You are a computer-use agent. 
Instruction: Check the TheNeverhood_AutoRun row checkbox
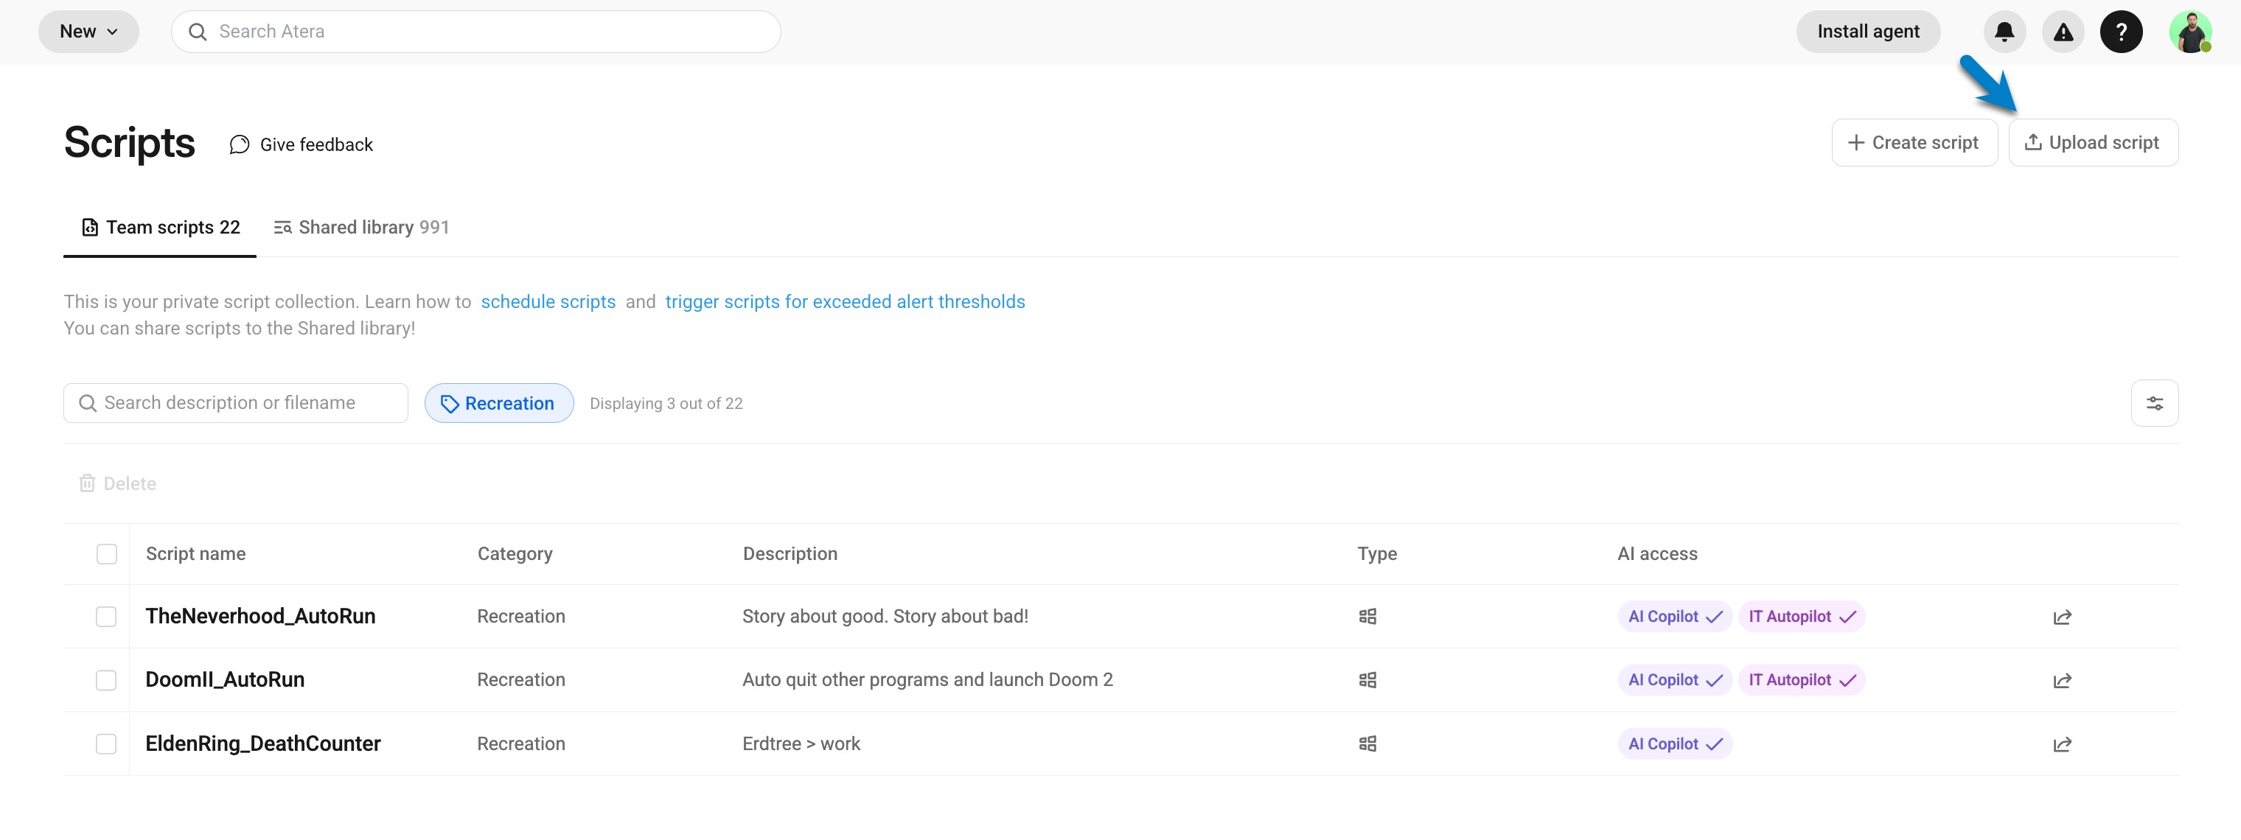[106, 617]
